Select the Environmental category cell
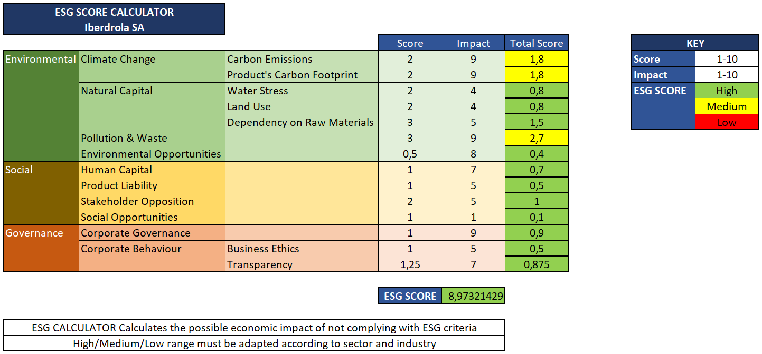762x354 pixels. click(x=41, y=59)
